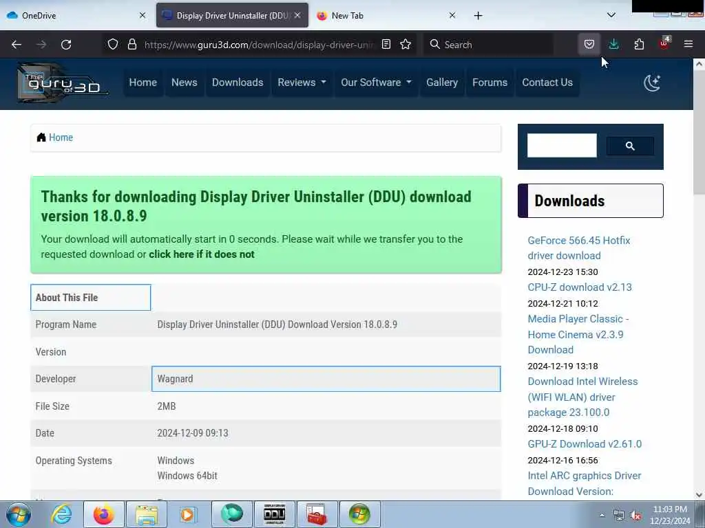Open the red toolbox taskbar icon
This screenshot has height=528, width=705.
coord(317,514)
